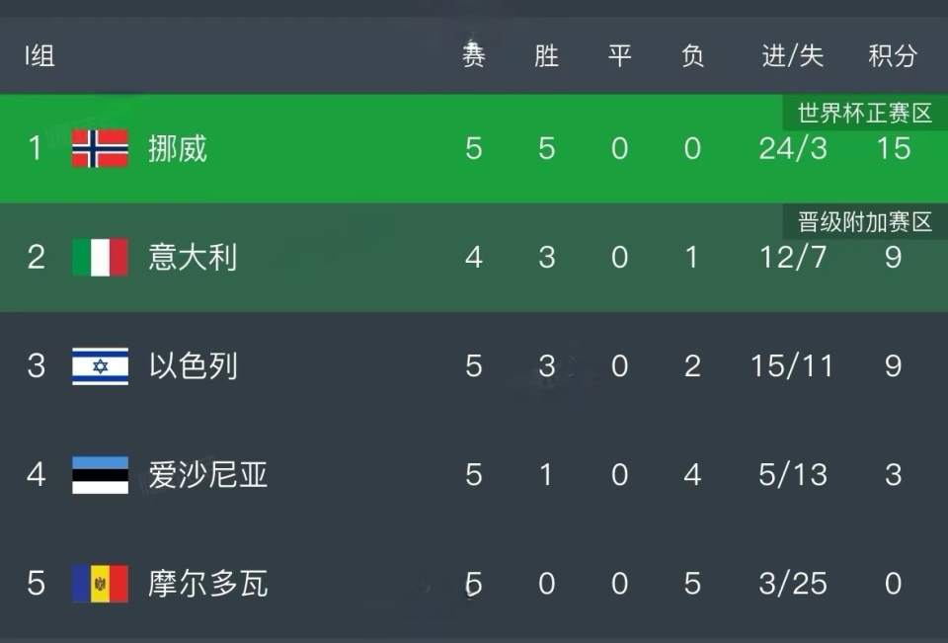
Task: Select the 爱沙尼亚 team name
Action: (207, 475)
